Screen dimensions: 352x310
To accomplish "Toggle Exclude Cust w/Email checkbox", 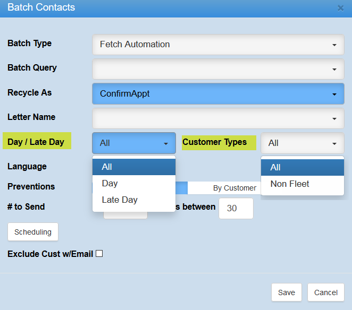I will tap(99, 254).
